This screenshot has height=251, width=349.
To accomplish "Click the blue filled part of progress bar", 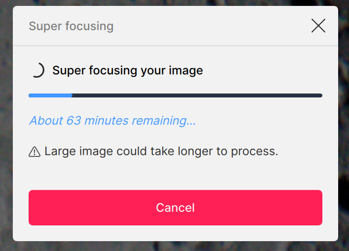I will [50, 95].
